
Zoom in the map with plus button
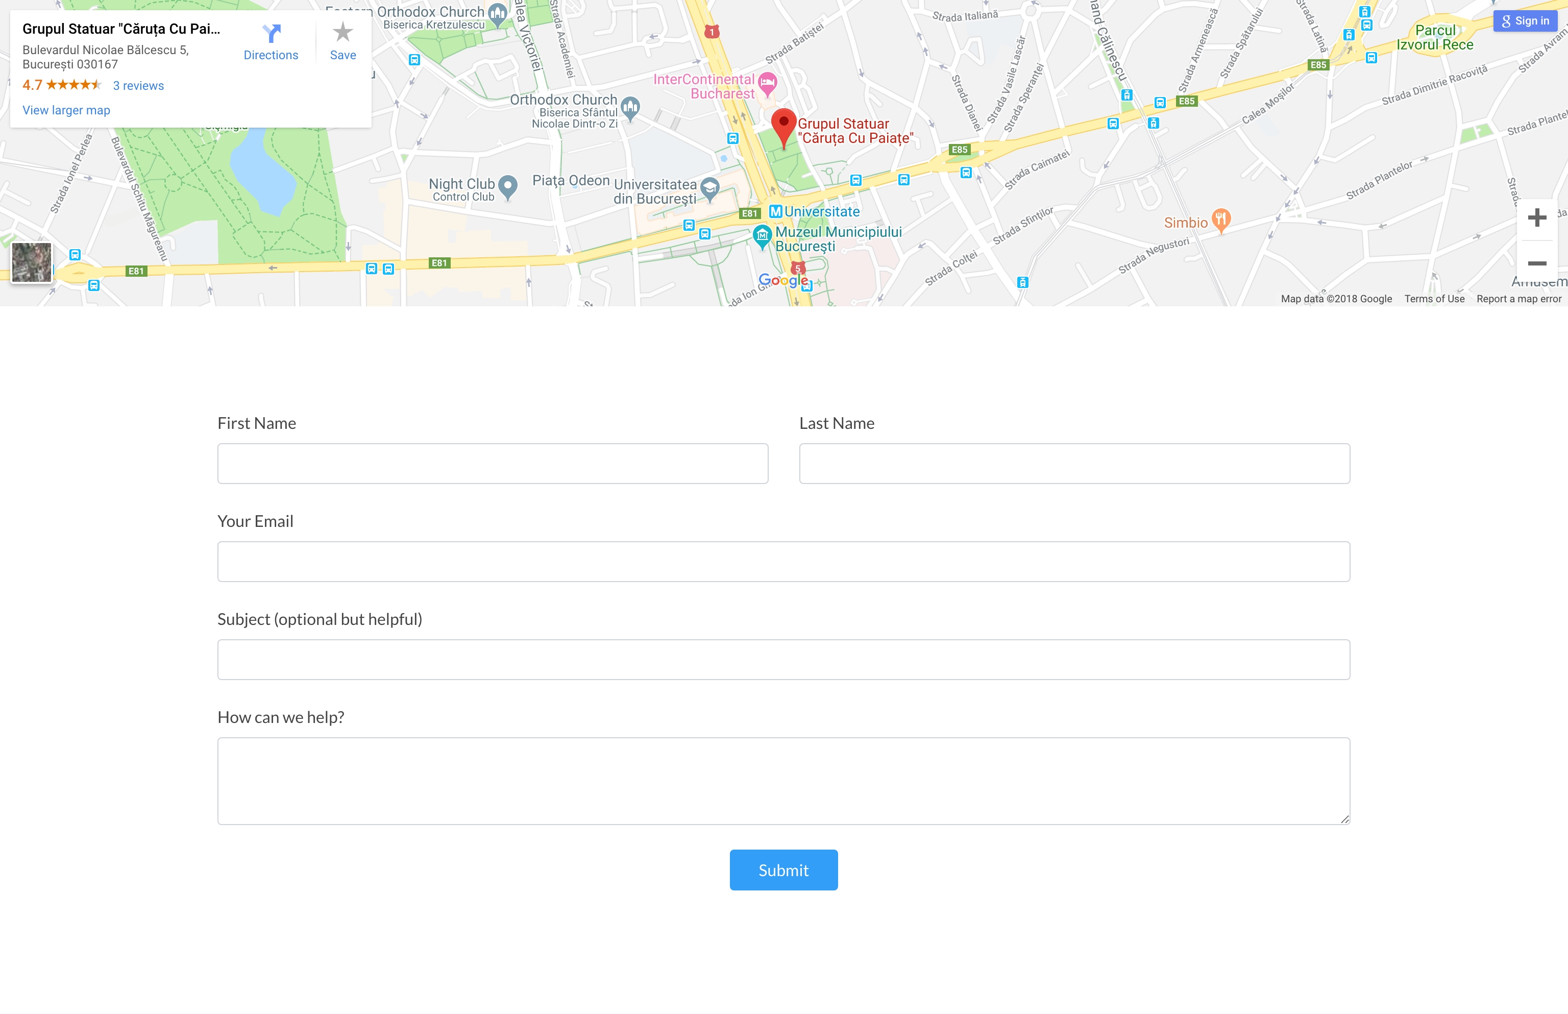(x=1536, y=218)
